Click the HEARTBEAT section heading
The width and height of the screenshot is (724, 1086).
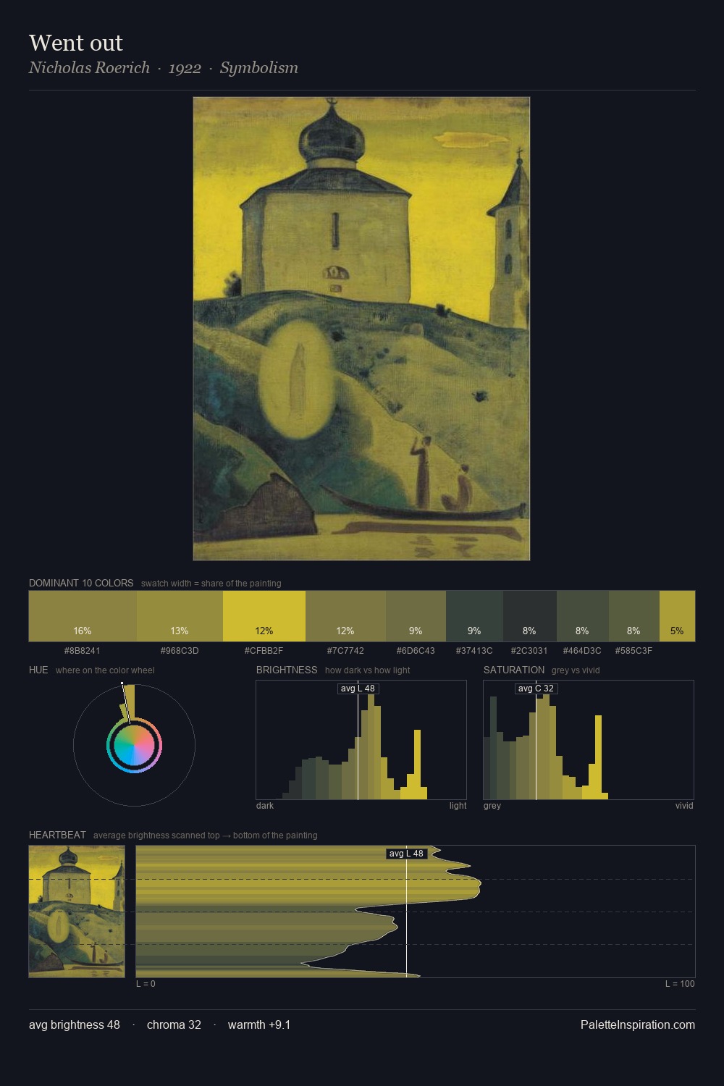click(x=57, y=835)
